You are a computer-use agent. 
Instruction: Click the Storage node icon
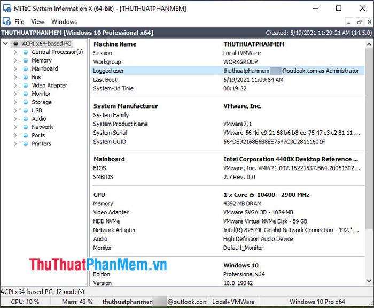click(26, 102)
